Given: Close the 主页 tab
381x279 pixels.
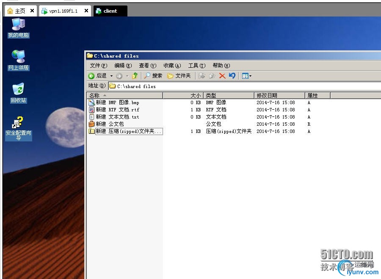Looking at the screenshot, I should [x=32, y=11].
